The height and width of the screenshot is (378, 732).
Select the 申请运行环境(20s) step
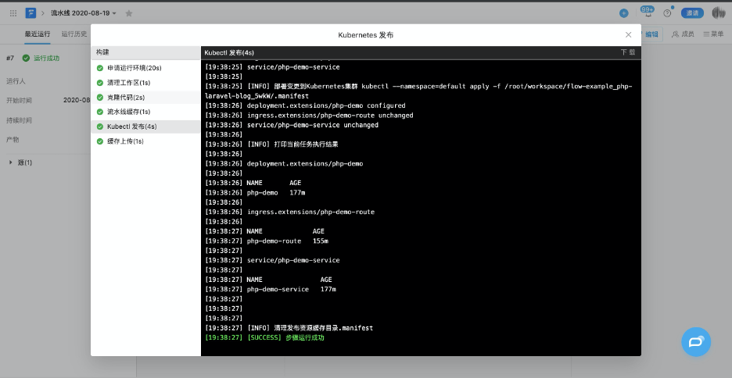pyautogui.click(x=145, y=68)
